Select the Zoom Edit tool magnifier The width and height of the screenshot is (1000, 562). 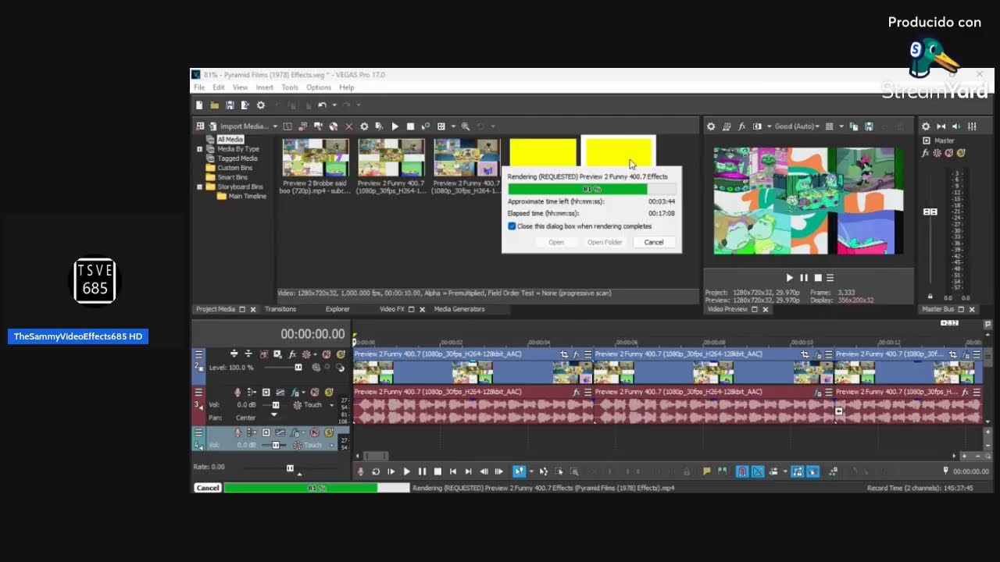pyautogui.click(x=574, y=471)
